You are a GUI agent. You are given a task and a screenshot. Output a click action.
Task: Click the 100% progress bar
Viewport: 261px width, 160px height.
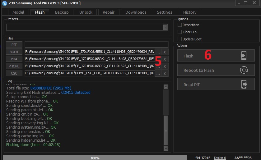click(95, 158)
